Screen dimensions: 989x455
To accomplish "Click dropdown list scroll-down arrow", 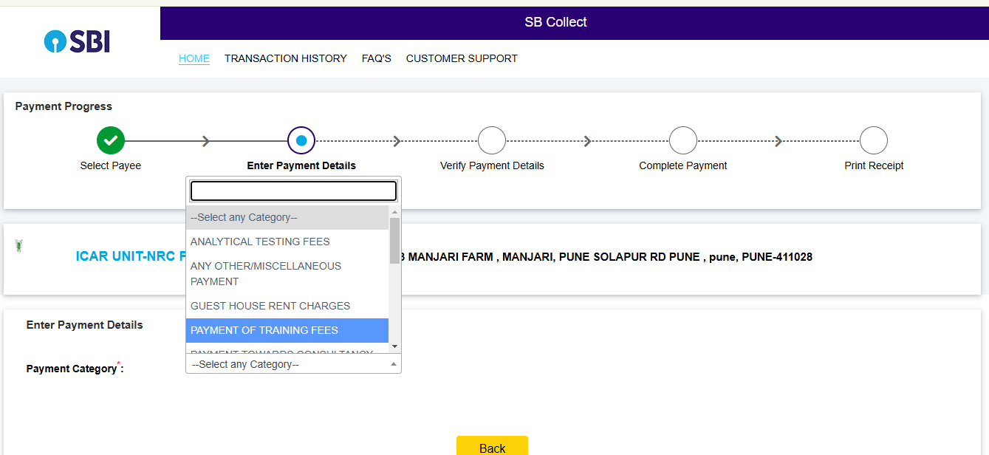I will tap(394, 346).
